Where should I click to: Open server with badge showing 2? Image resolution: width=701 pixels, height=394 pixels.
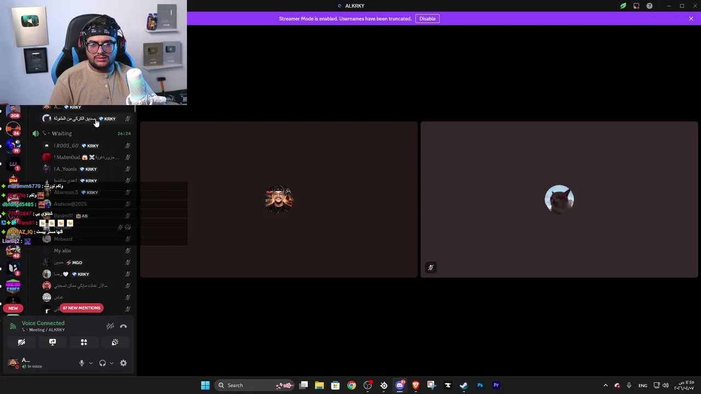pyautogui.click(x=13, y=269)
